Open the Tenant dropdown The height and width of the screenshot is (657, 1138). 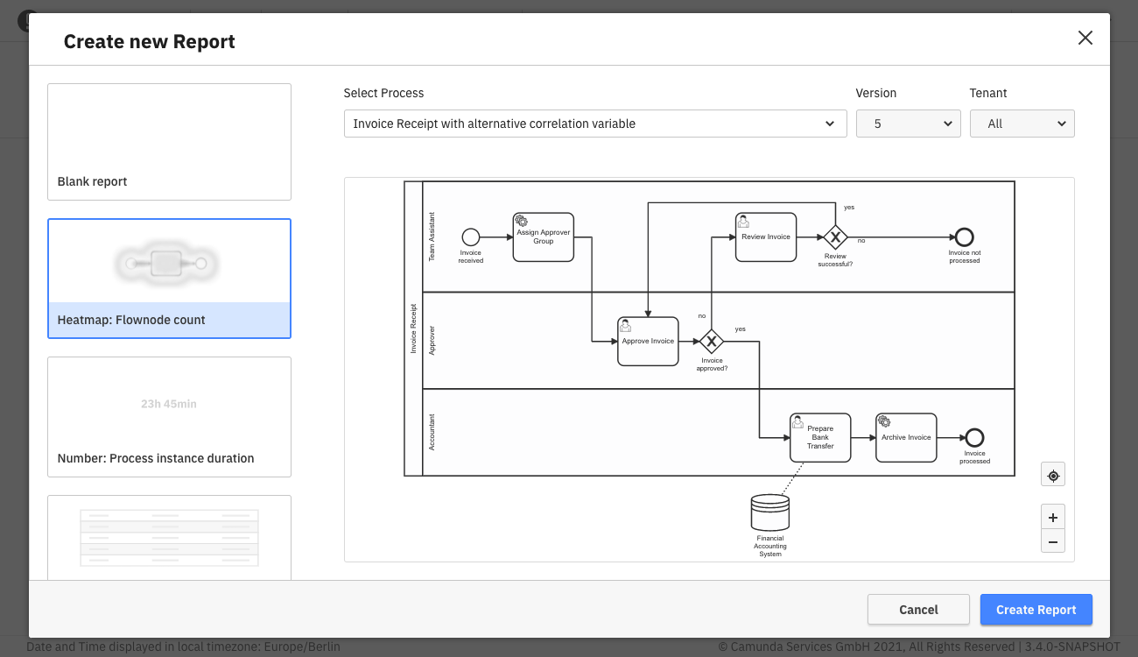tap(1022, 124)
